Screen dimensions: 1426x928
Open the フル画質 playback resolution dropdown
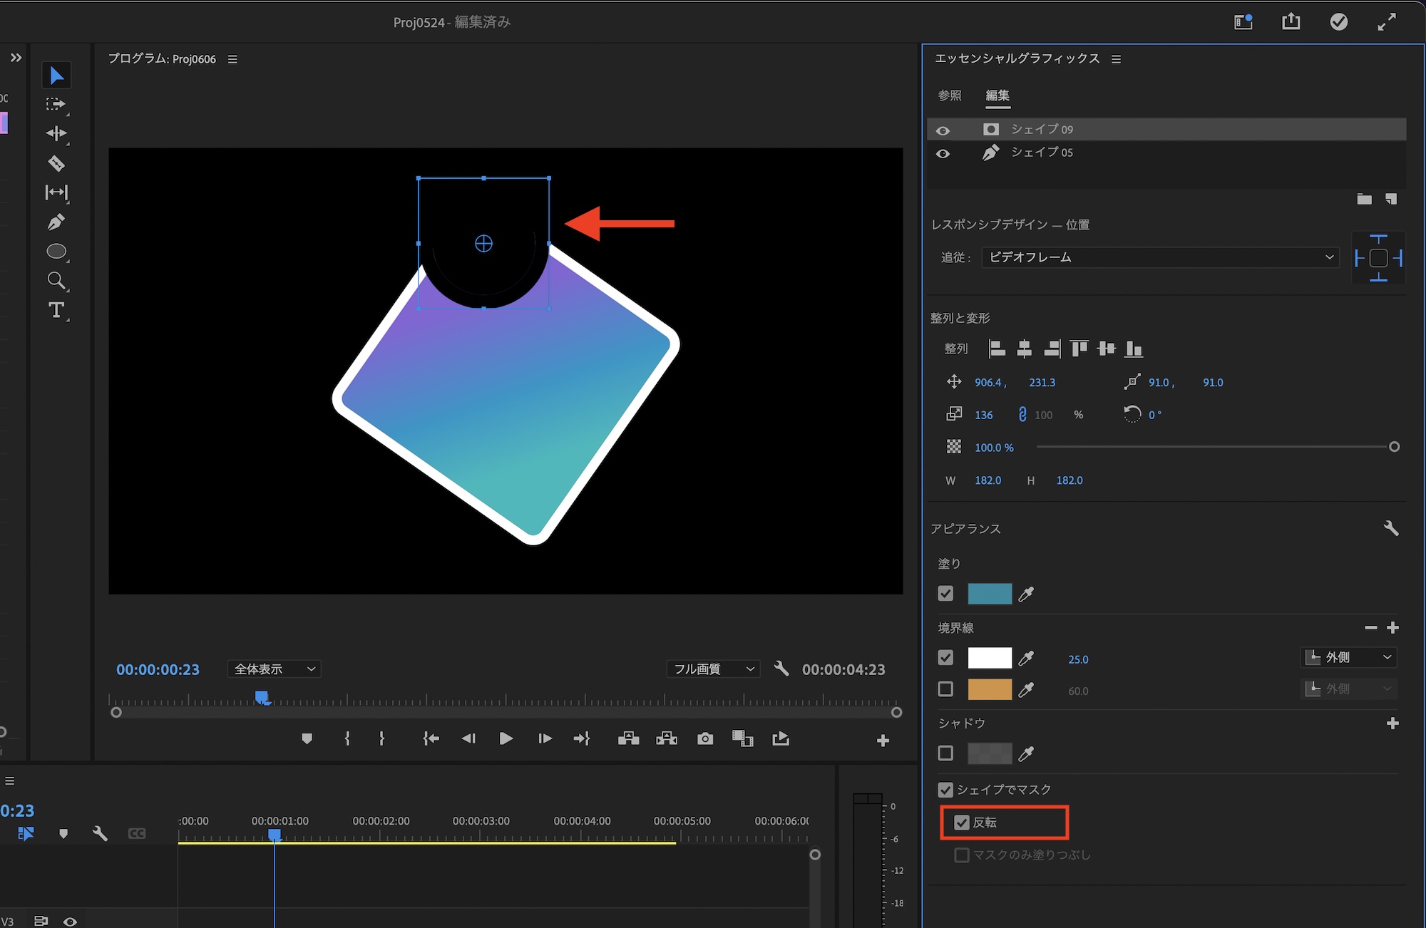[713, 669]
